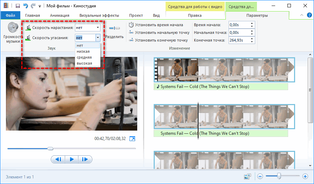Image resolution: width=314 pixels, height=184 pixels.
Task: Click the Music volume speaker icon
Action: point(13,27)
